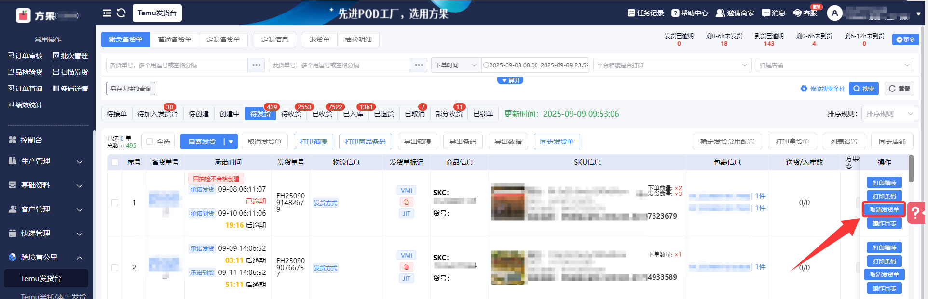Click the refresh icon in header
Screen dimensions: 928x299
[121, 13]
